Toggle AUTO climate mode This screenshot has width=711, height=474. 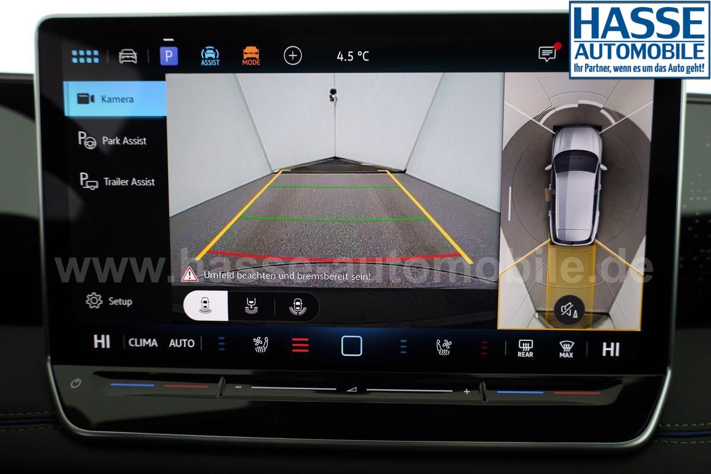[x=181, y=343]
